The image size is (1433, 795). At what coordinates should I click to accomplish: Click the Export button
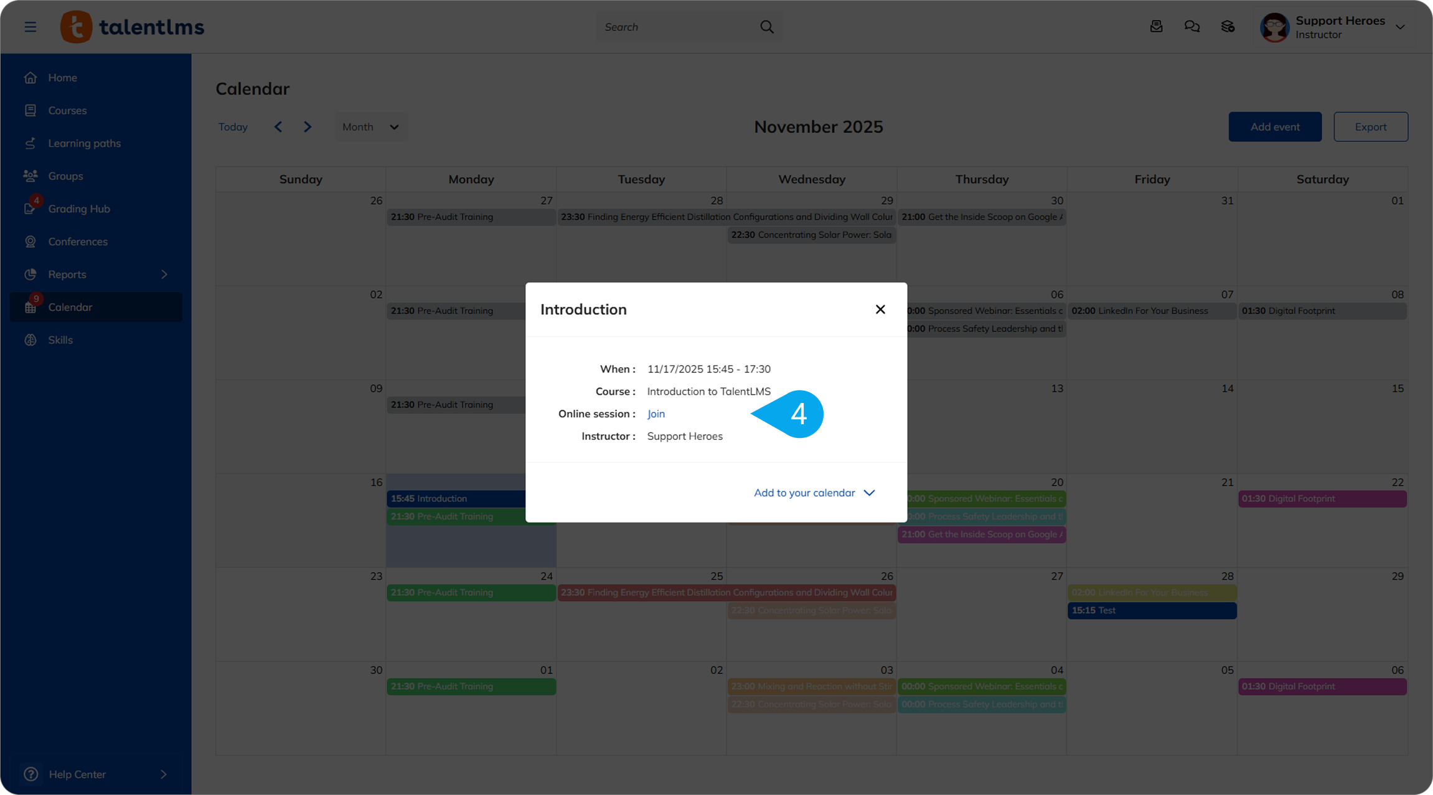click(1370, 127)
